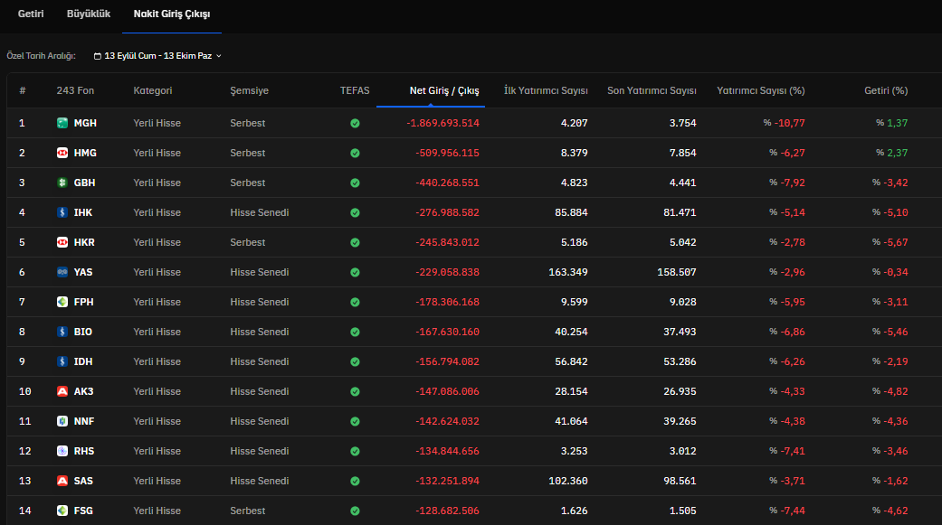
Task: Click the Serbest cell in the GBH row
Action: pyautogui.click(x=248, y=183)
